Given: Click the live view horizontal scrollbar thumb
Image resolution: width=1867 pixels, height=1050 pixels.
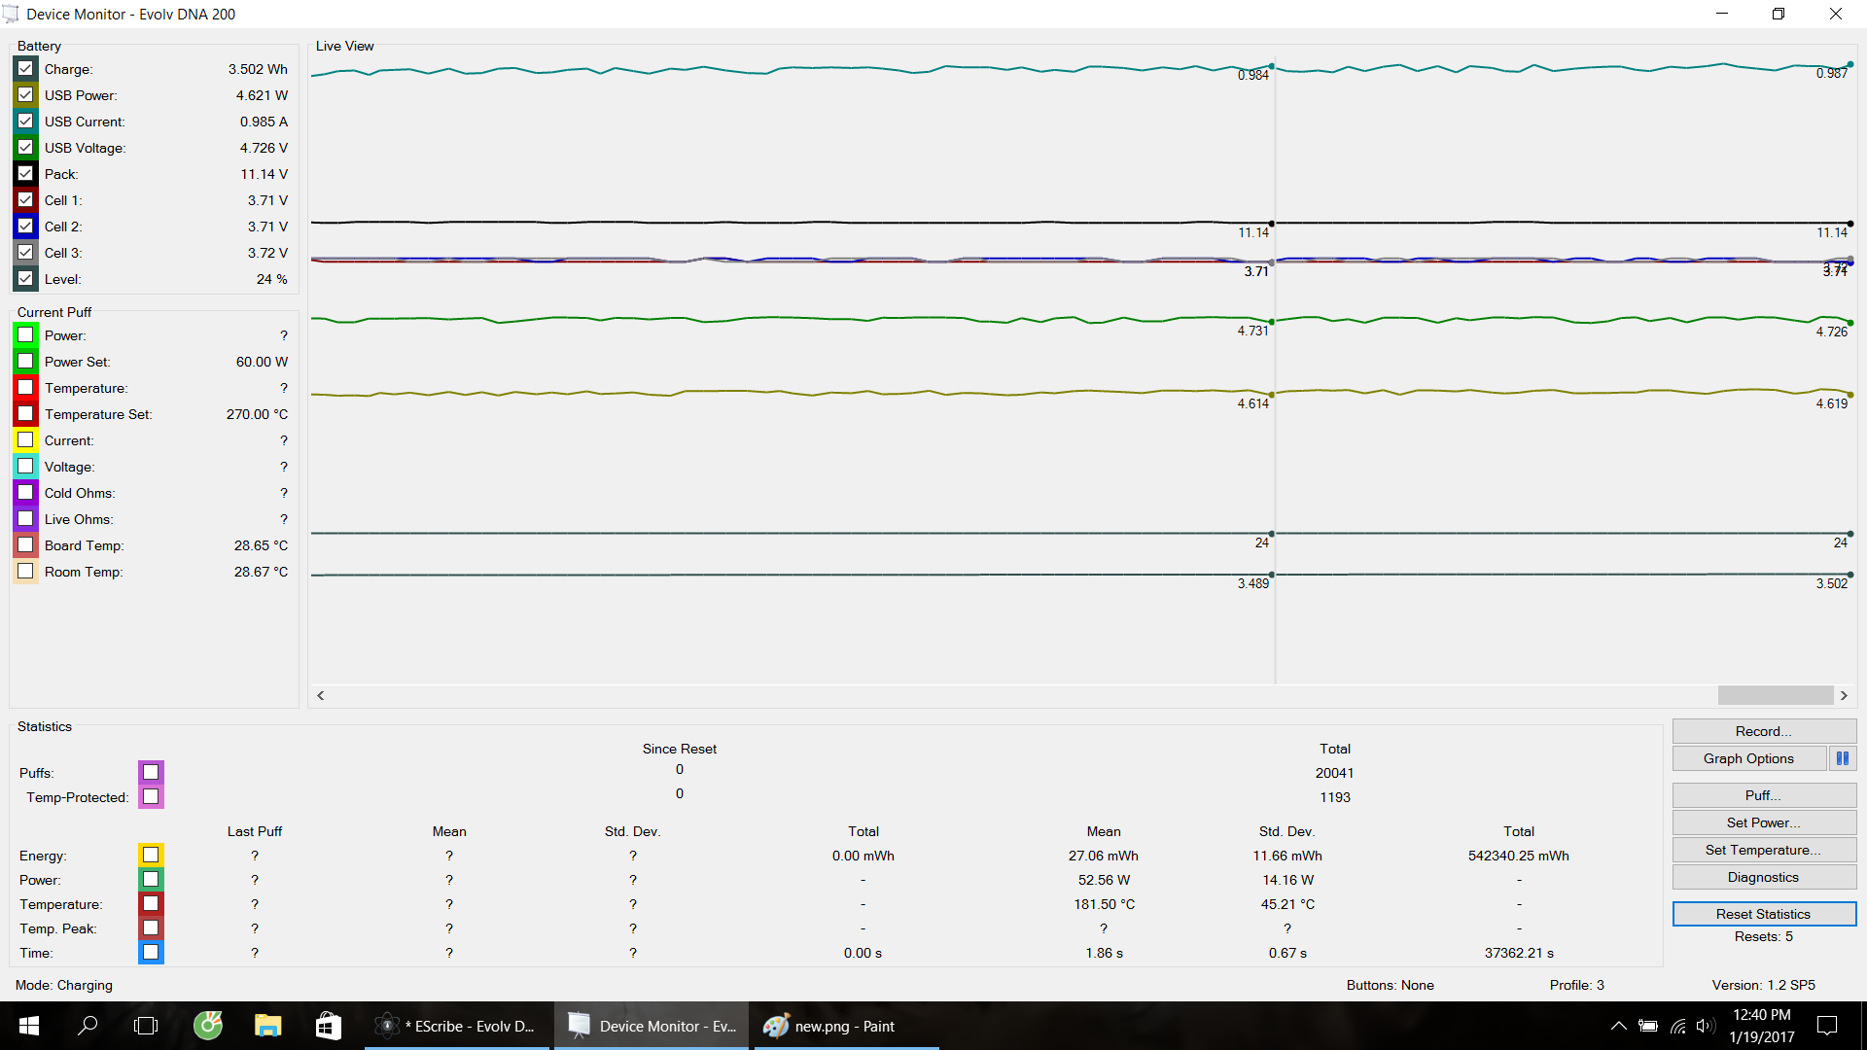Looking at the screenshot, I should click(1775, 695).
